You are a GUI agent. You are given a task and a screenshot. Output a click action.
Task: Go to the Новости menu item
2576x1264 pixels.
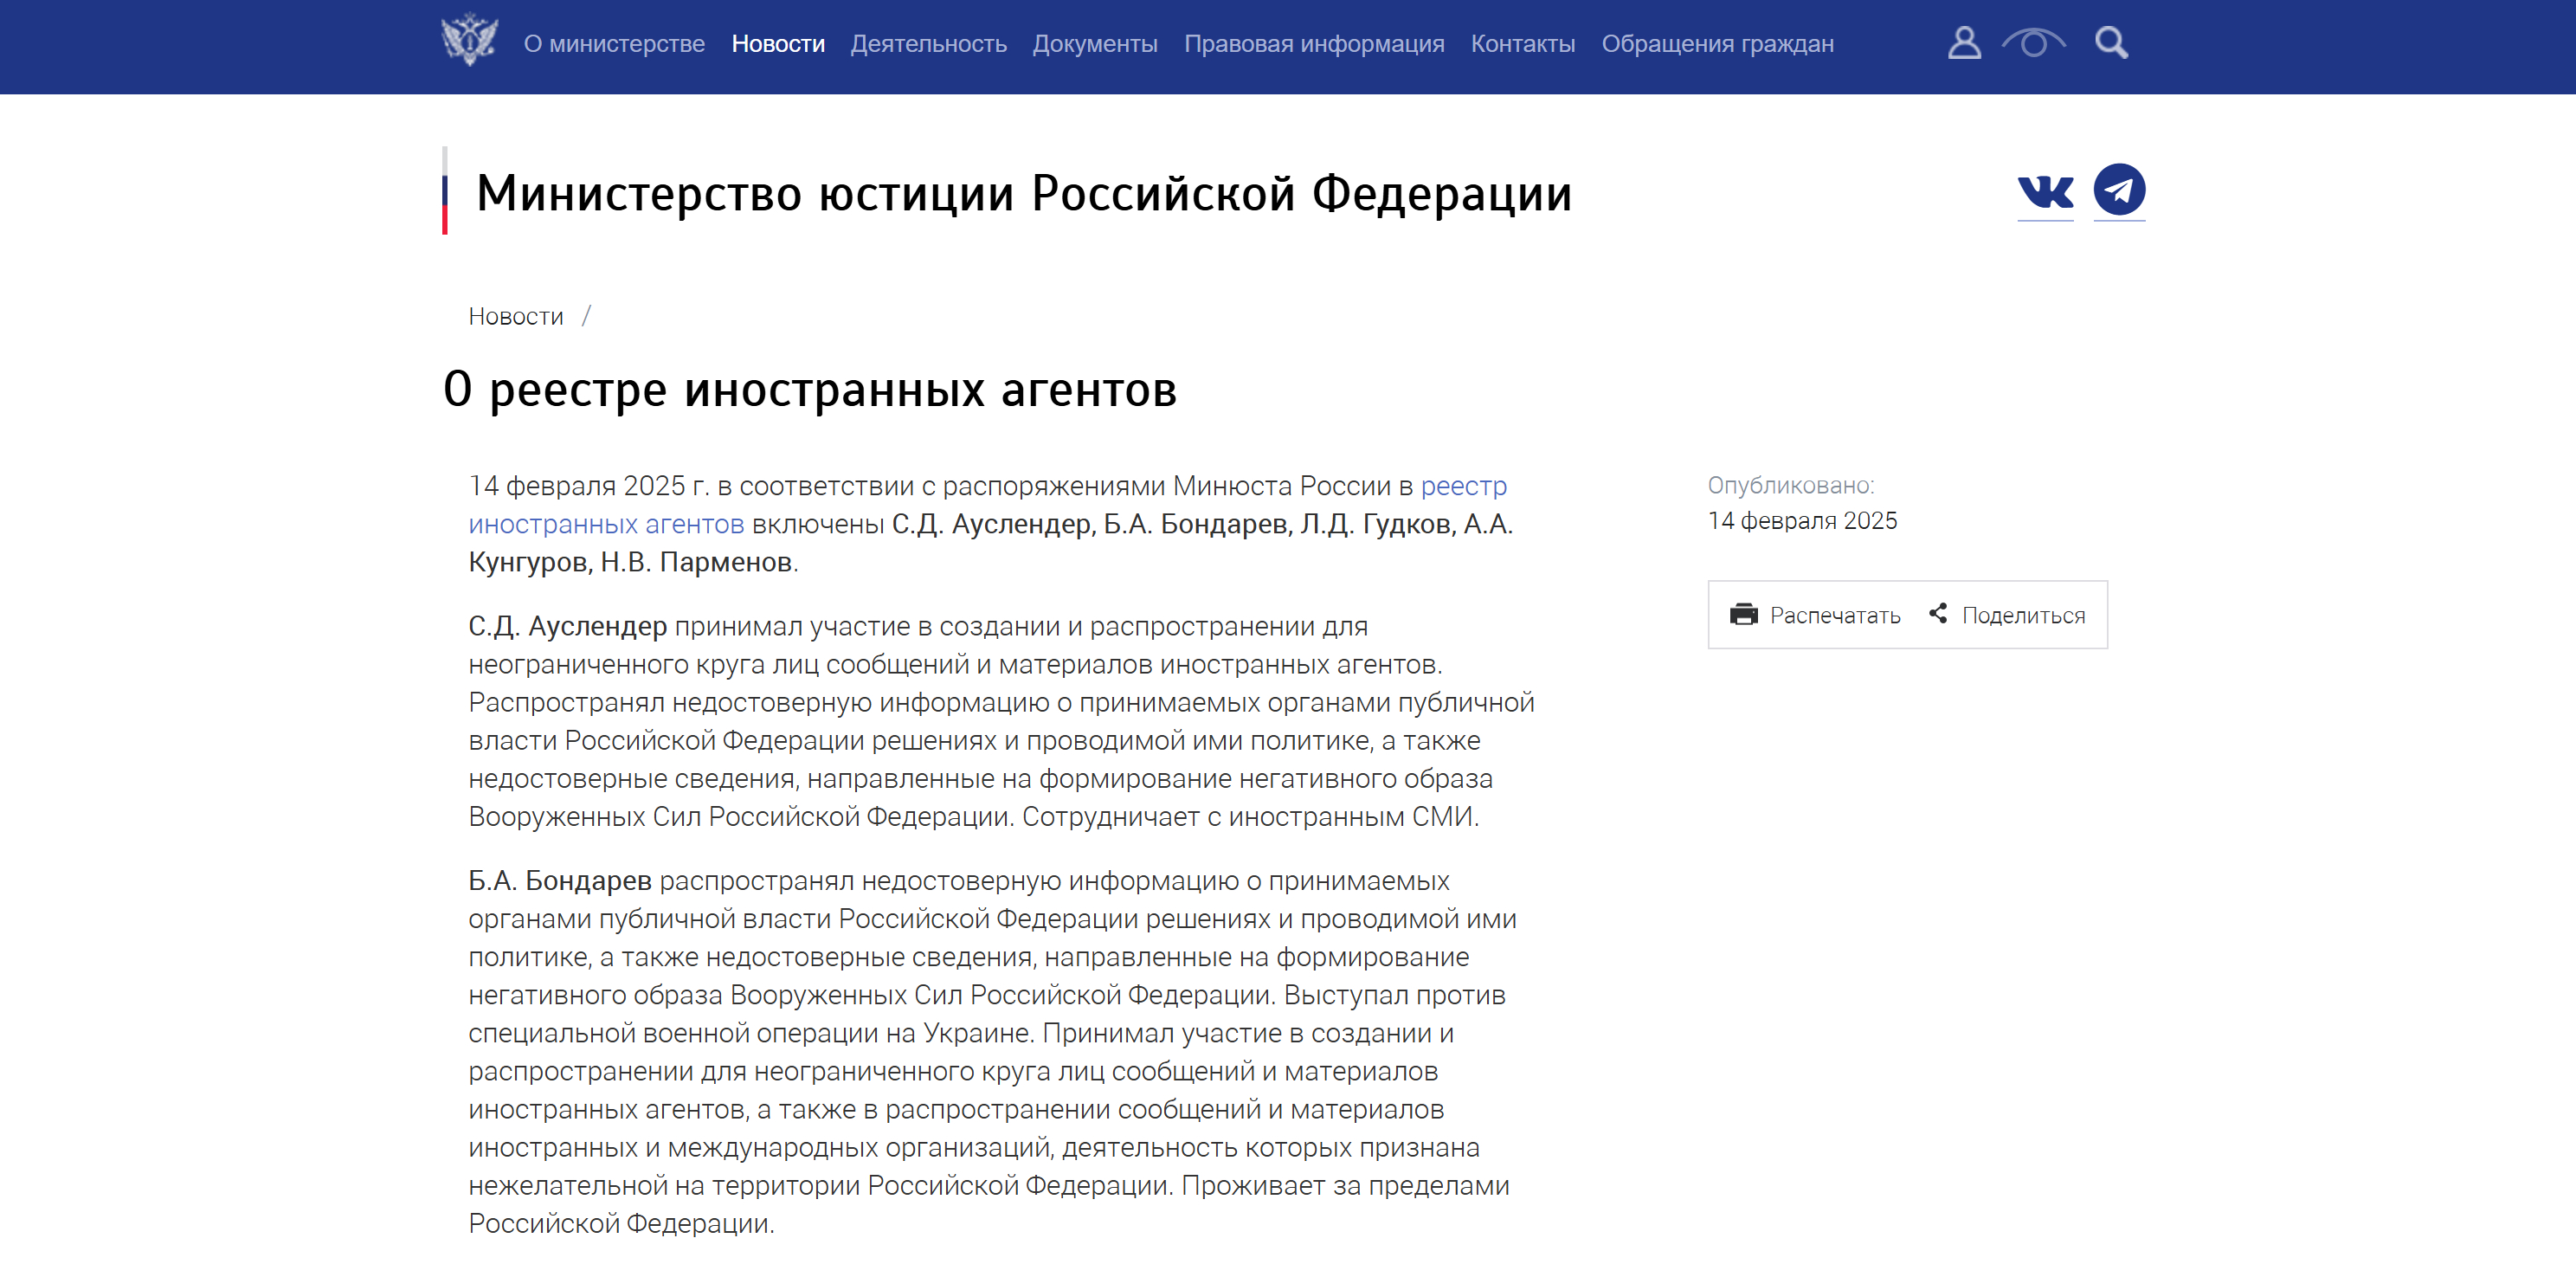point(778,44)
